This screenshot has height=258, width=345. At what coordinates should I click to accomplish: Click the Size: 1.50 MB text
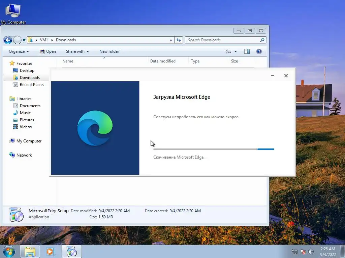coord(101,217)
